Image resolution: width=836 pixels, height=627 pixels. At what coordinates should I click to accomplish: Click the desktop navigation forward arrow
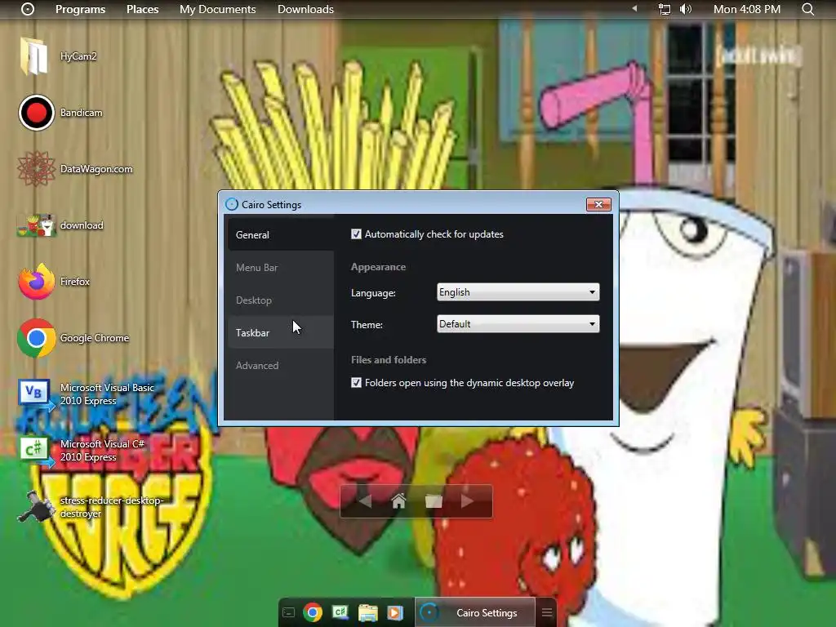(467, 501)
